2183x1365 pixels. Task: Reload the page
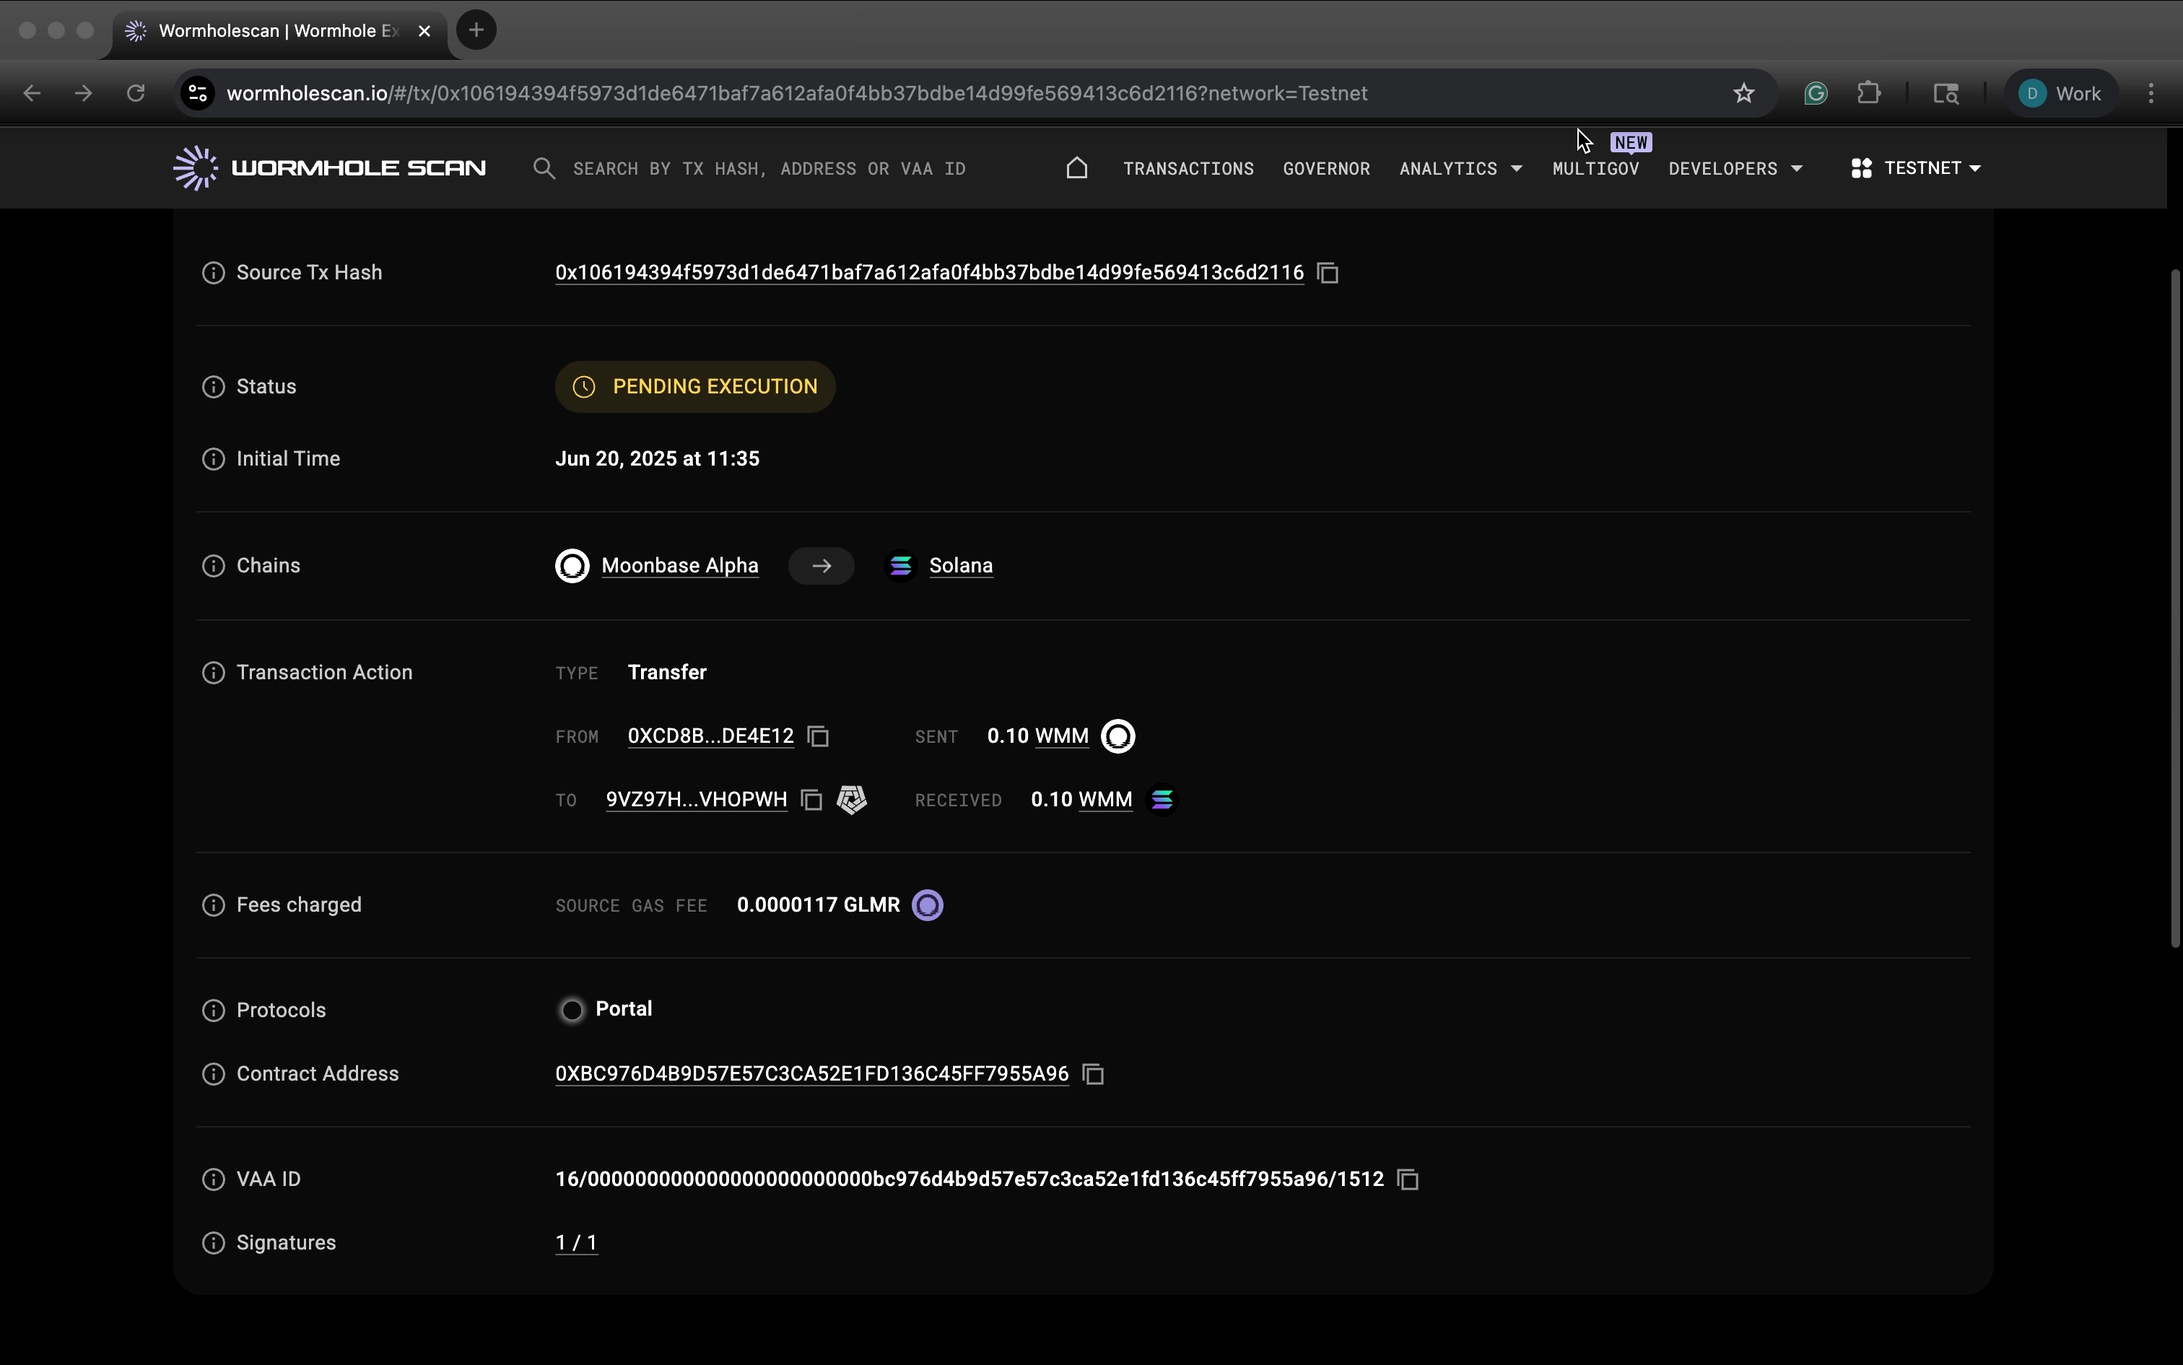pyautogui.click(x=136, y=93)
